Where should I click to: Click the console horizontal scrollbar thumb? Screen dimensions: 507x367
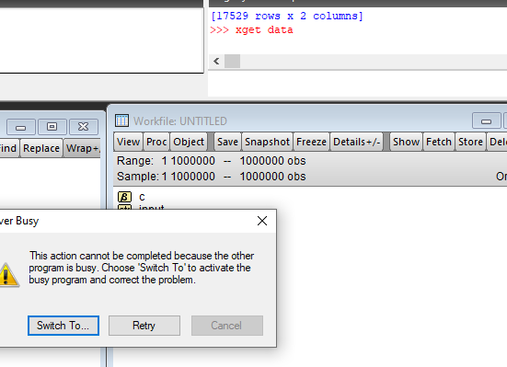pyautogui.click(x=232, y=61)
